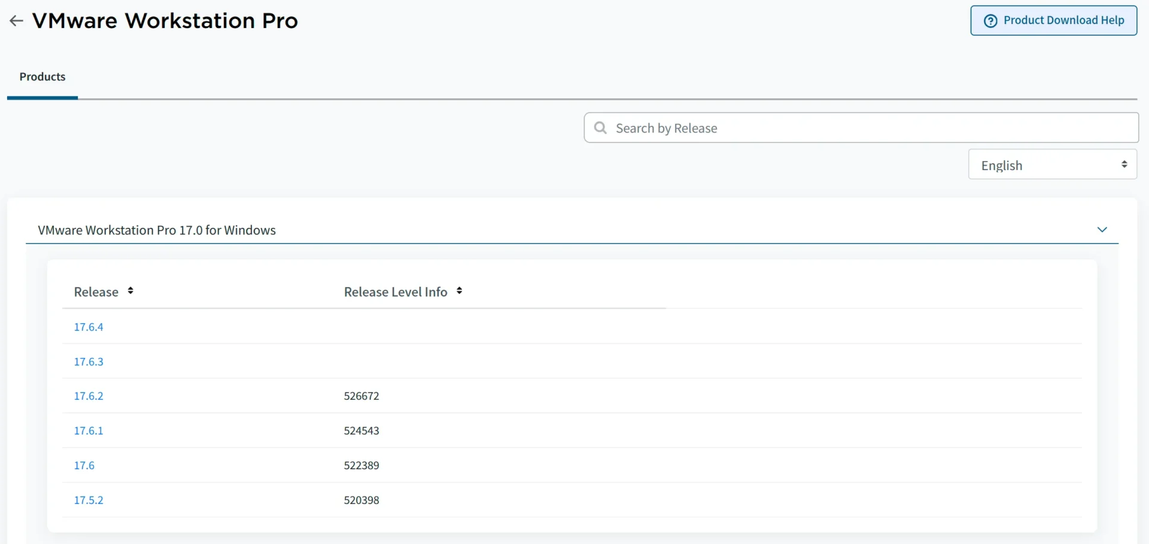Focus the Search by Release field

(x=861, y=127)
